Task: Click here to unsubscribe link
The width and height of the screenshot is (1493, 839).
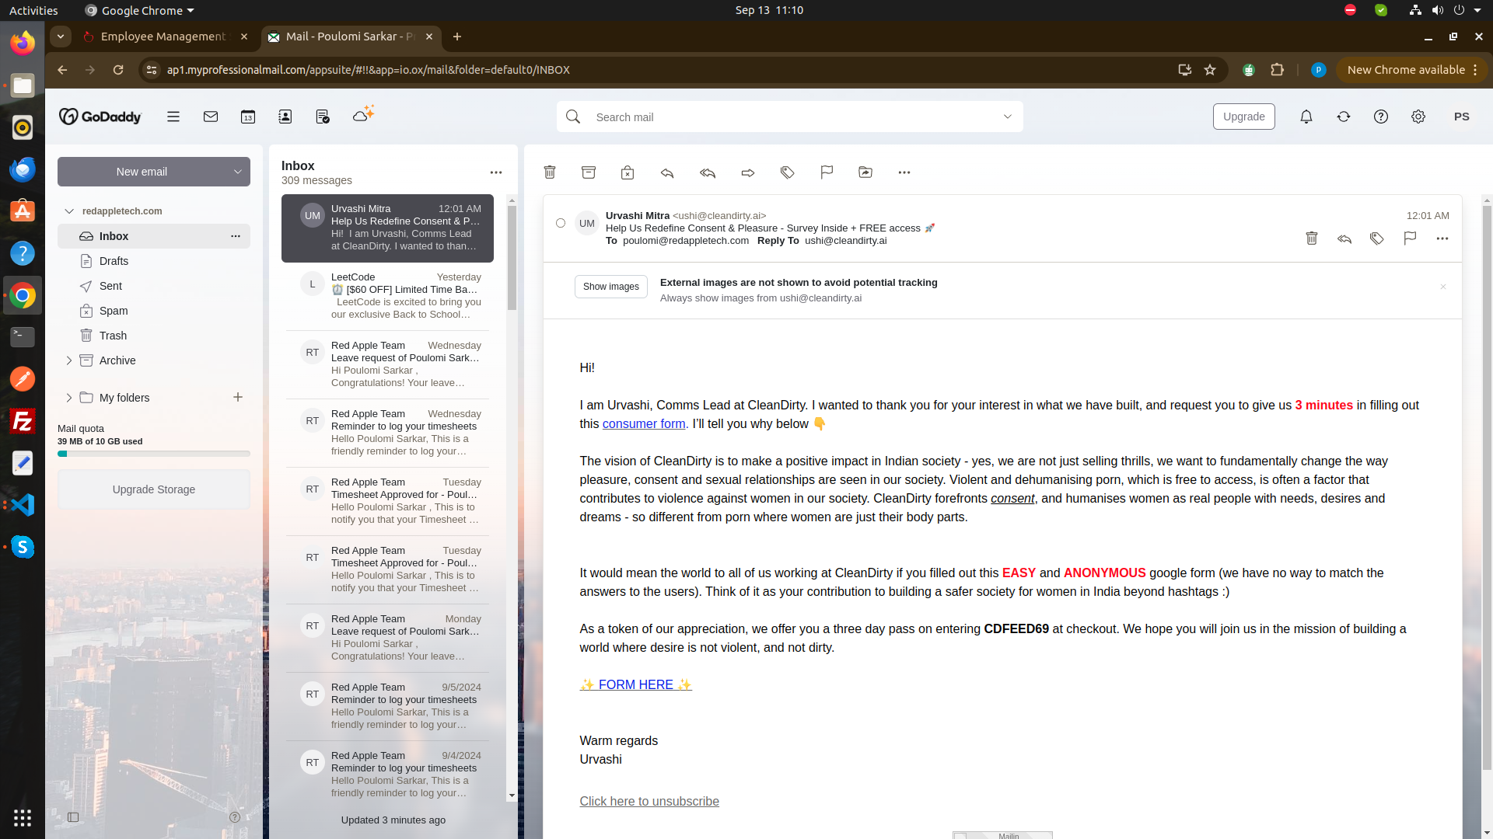Action: point(649,802)
